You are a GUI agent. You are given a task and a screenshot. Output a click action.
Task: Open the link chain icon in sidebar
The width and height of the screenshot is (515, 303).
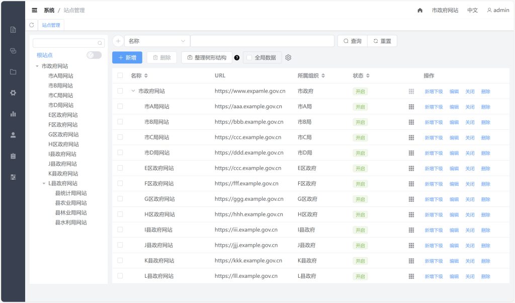coord(13,51)
